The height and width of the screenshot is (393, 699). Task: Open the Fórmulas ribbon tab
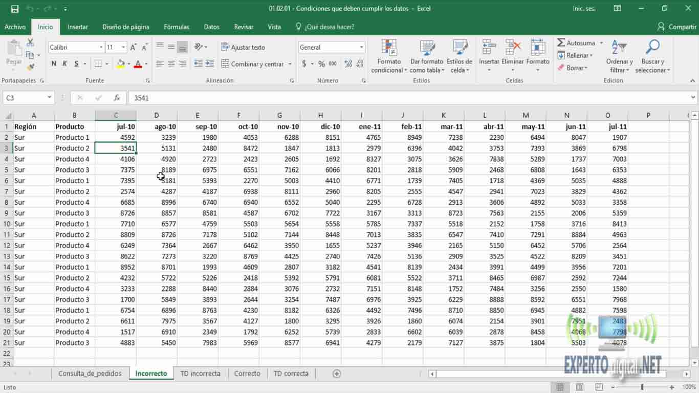point(177,27)
